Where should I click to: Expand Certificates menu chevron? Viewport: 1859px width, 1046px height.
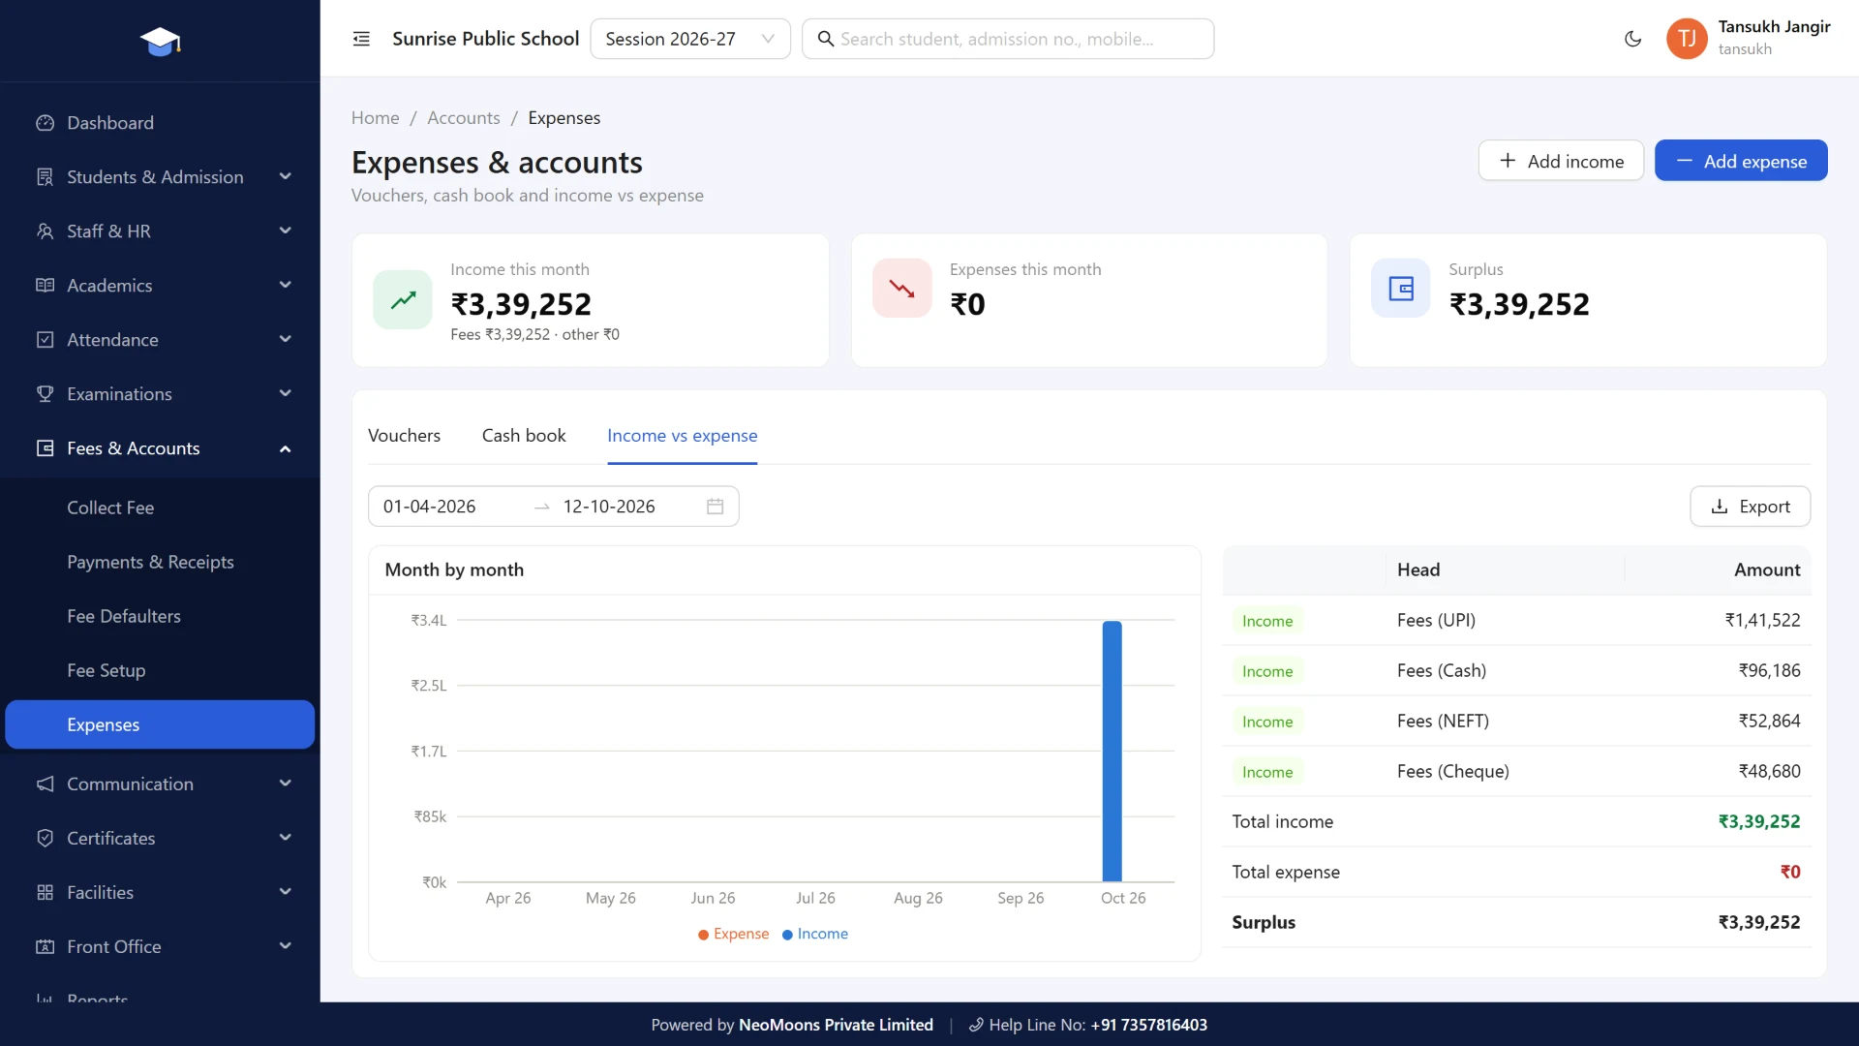pos(285,837)
